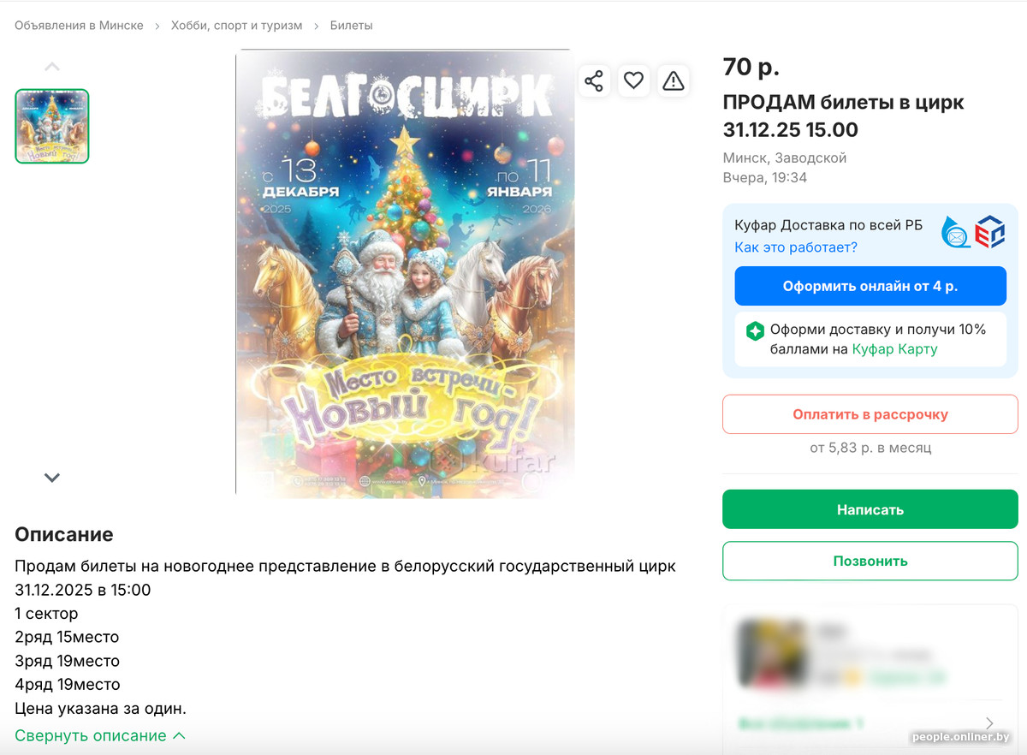This screenshot has width=1027, height=755.
Task: Click the Belpochta delivery logo icon
Action: coord(956,232)
